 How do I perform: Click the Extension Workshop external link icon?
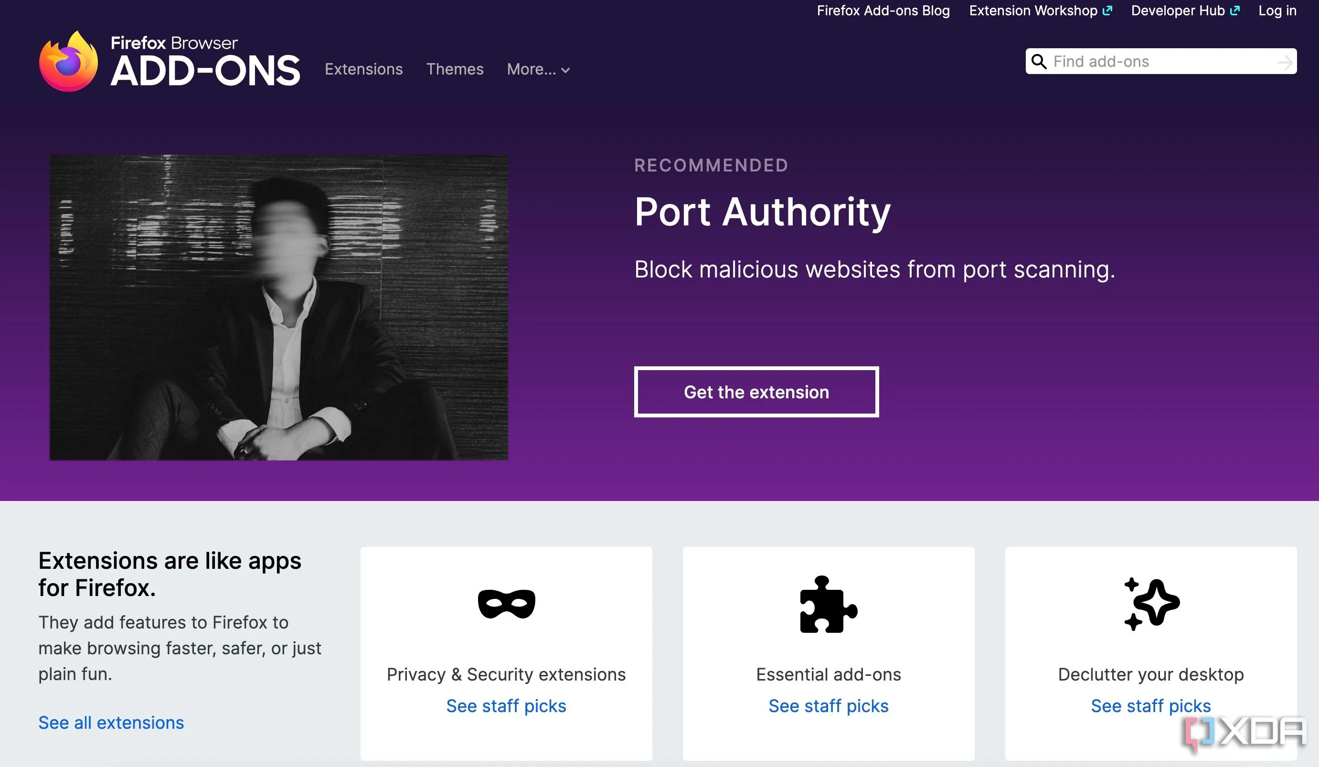click(1107, 11)
